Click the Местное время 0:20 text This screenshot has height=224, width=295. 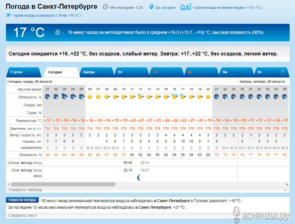(x=126, y=8)
